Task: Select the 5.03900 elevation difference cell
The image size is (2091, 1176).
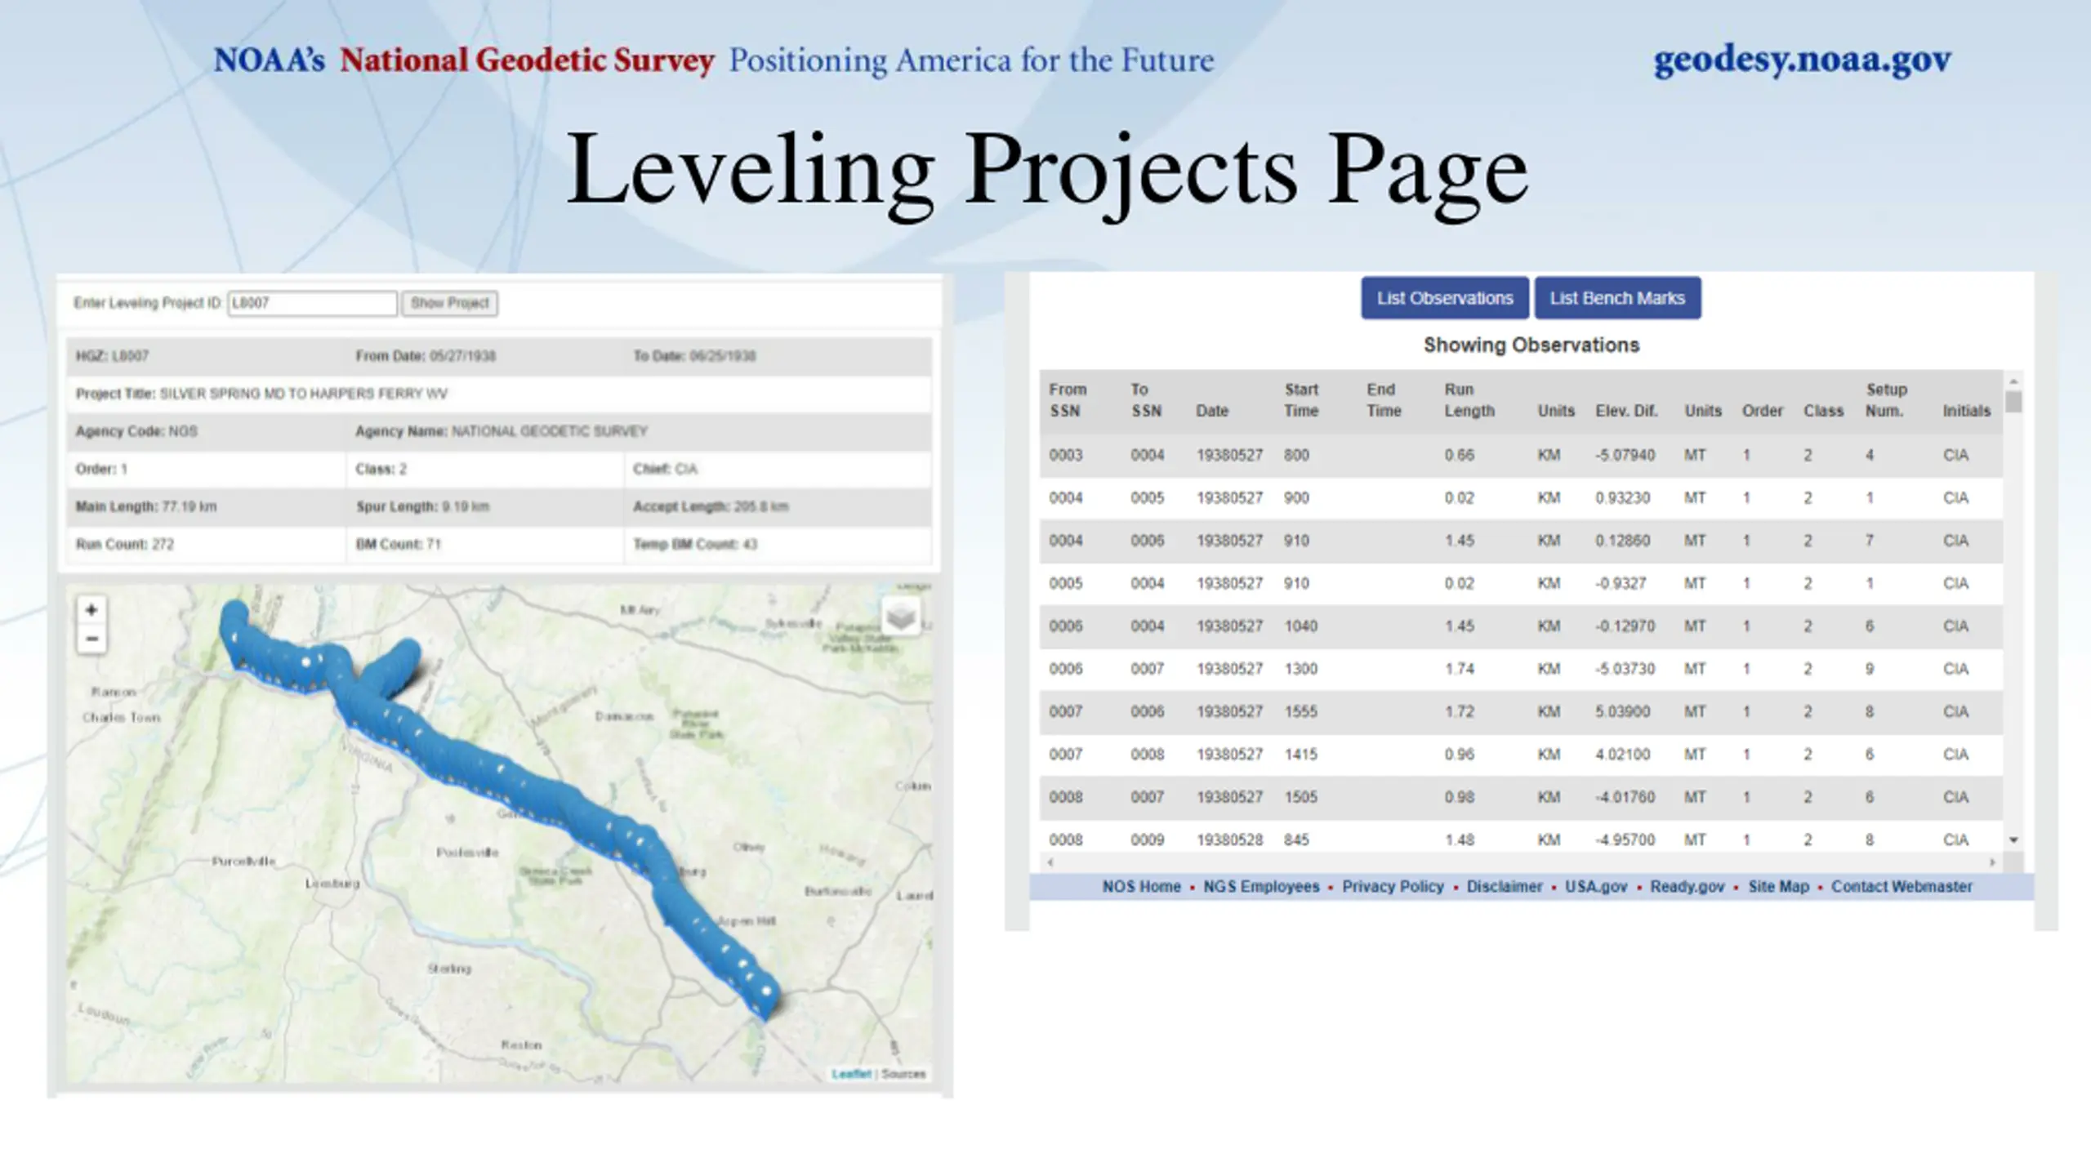Action: pos(1622,712)
